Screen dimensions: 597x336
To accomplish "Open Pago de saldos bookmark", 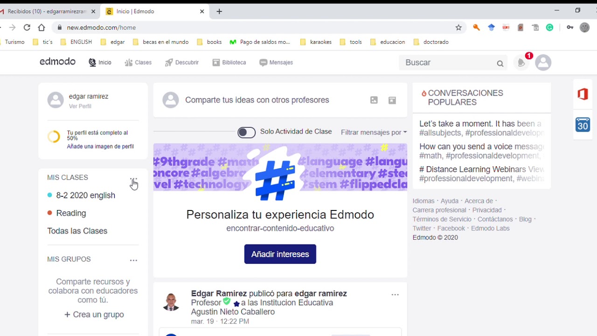I will point(260,42).
